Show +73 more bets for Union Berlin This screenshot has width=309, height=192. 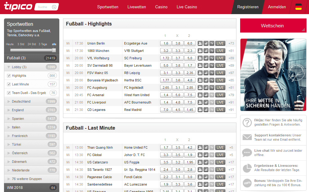[231, 43]
